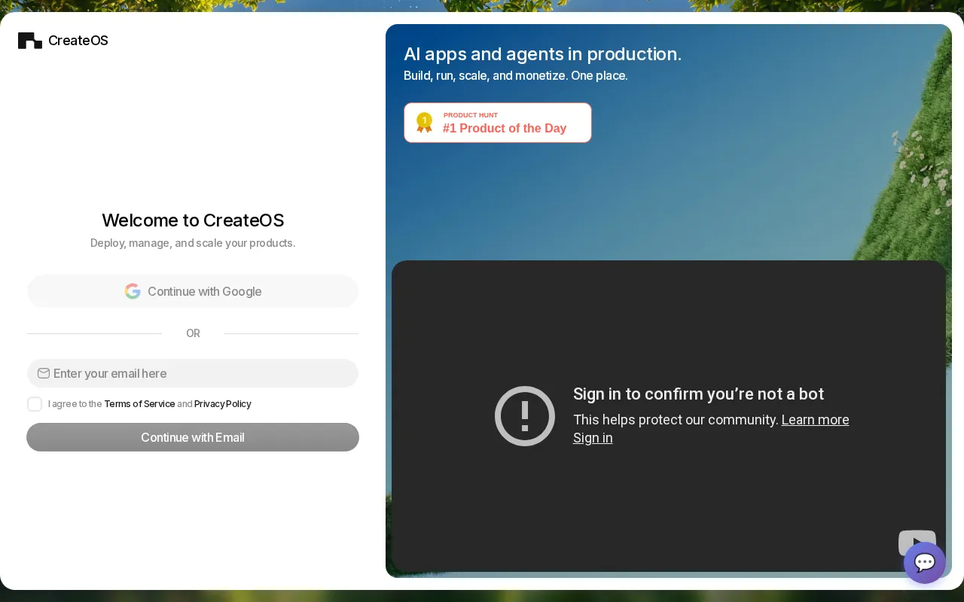
Task: Click the Google logo icon
Action: (133, 291)
